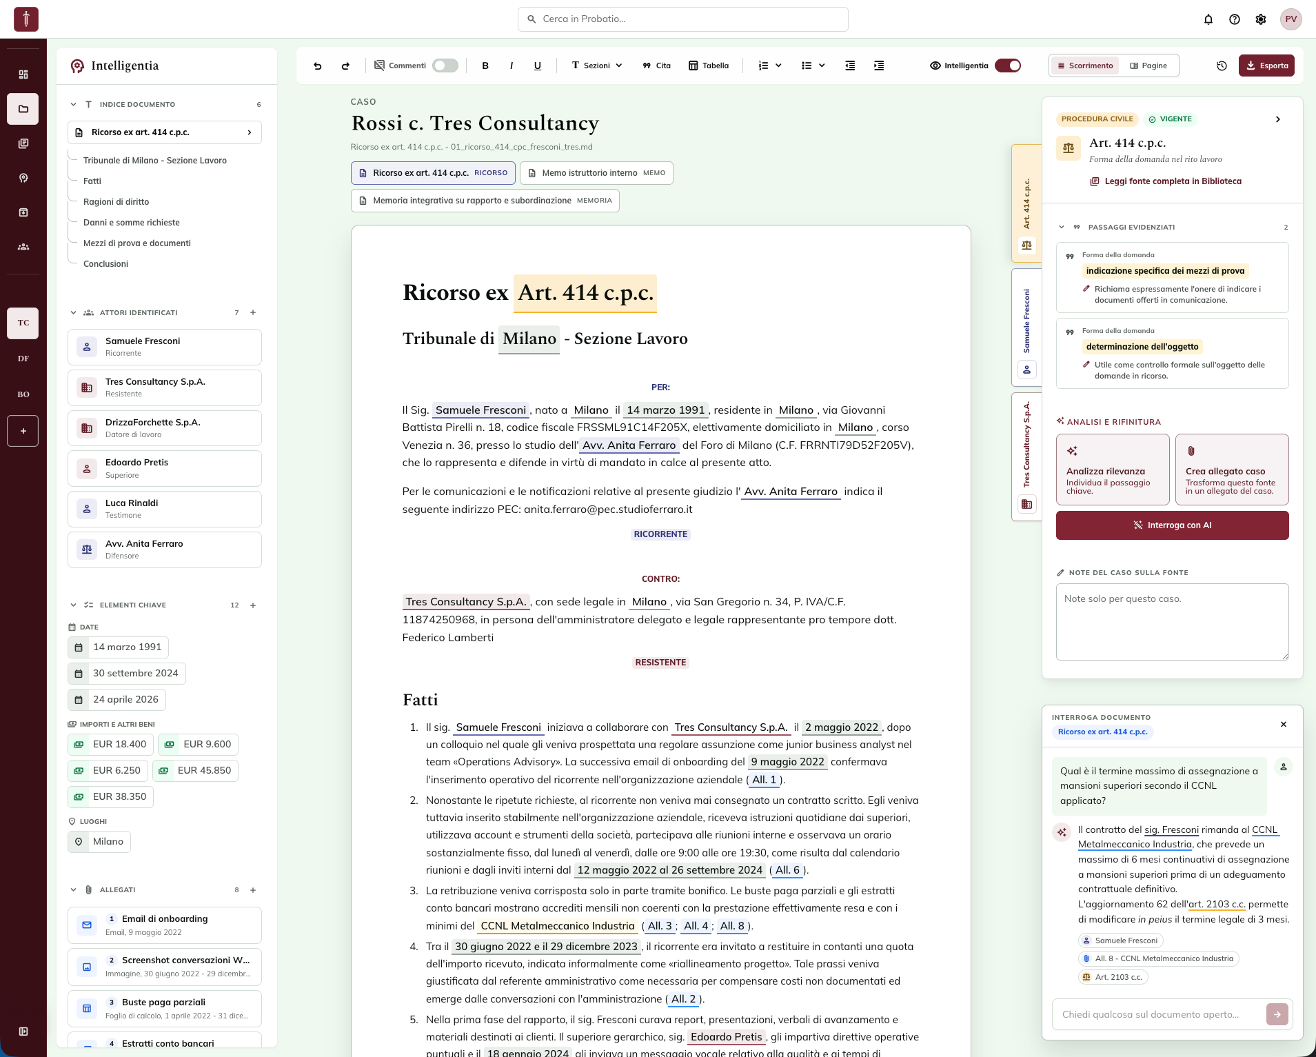
Task: Collapse Passaggi Evidenziati section
Action: 1062,227
